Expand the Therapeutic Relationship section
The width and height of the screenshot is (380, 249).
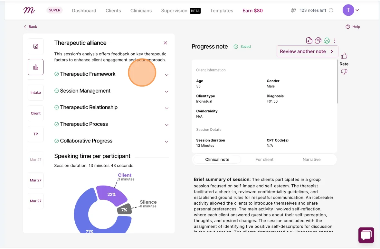point(166,108)
